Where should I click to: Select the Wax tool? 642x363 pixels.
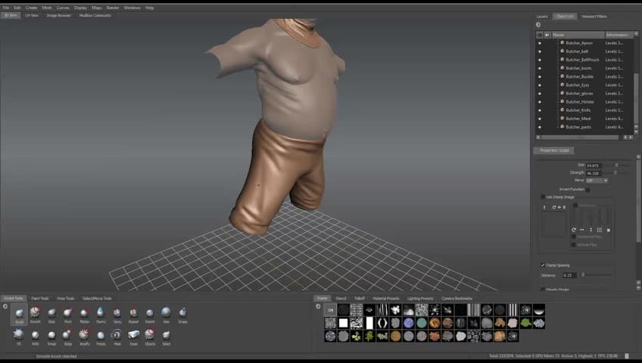pos(167,315)
